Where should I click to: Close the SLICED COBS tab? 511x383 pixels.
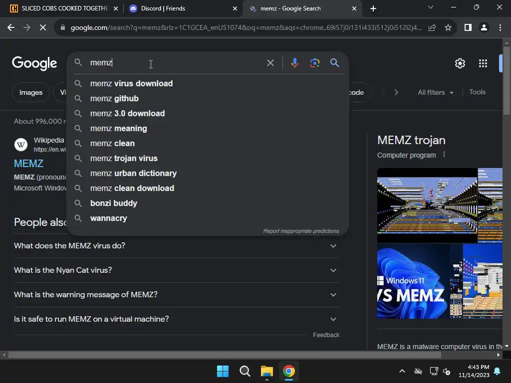(116, 8)
